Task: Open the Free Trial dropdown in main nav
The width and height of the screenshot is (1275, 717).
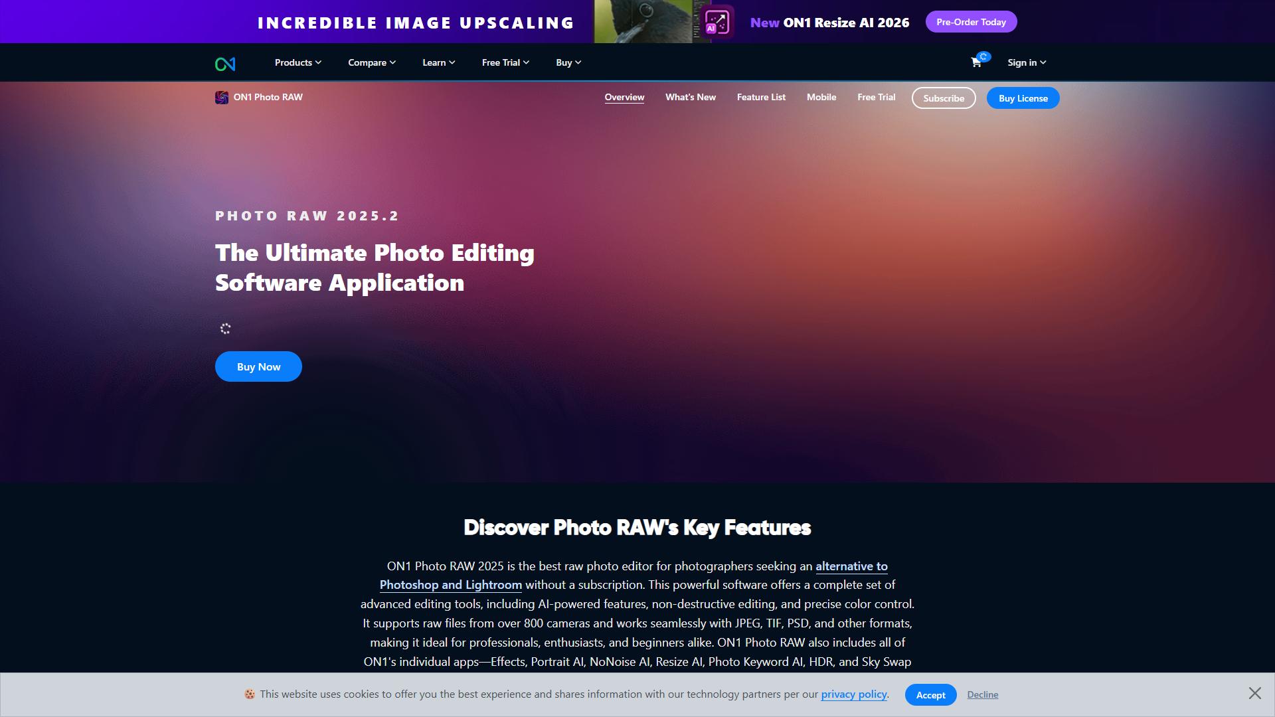Action: [505, 62]
